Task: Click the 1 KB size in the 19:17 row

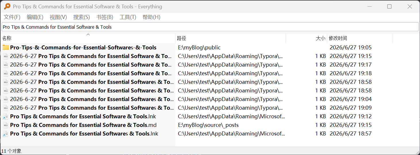Action: 321,65
